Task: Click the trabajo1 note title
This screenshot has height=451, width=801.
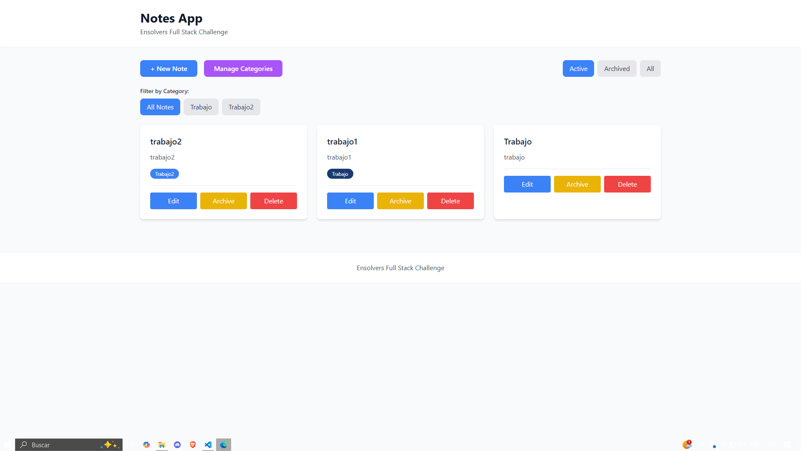Action: [342, 142]
